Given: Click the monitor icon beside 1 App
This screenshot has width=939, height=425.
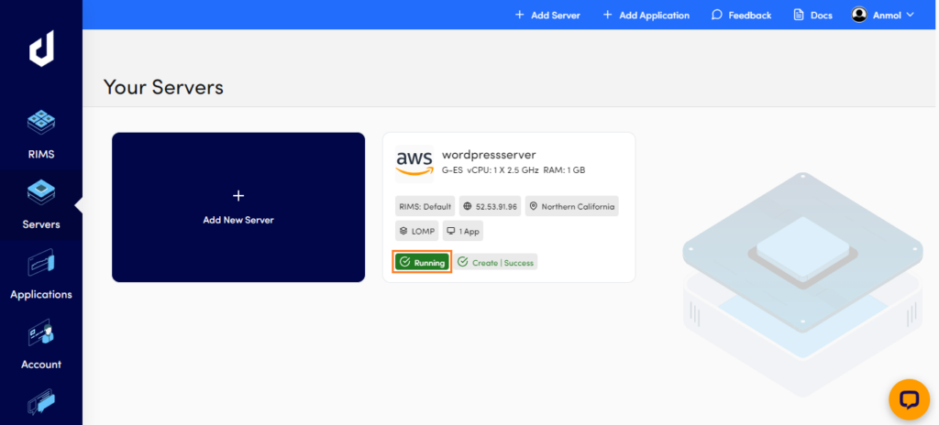Looking at the screenshot, I should 451,231.
